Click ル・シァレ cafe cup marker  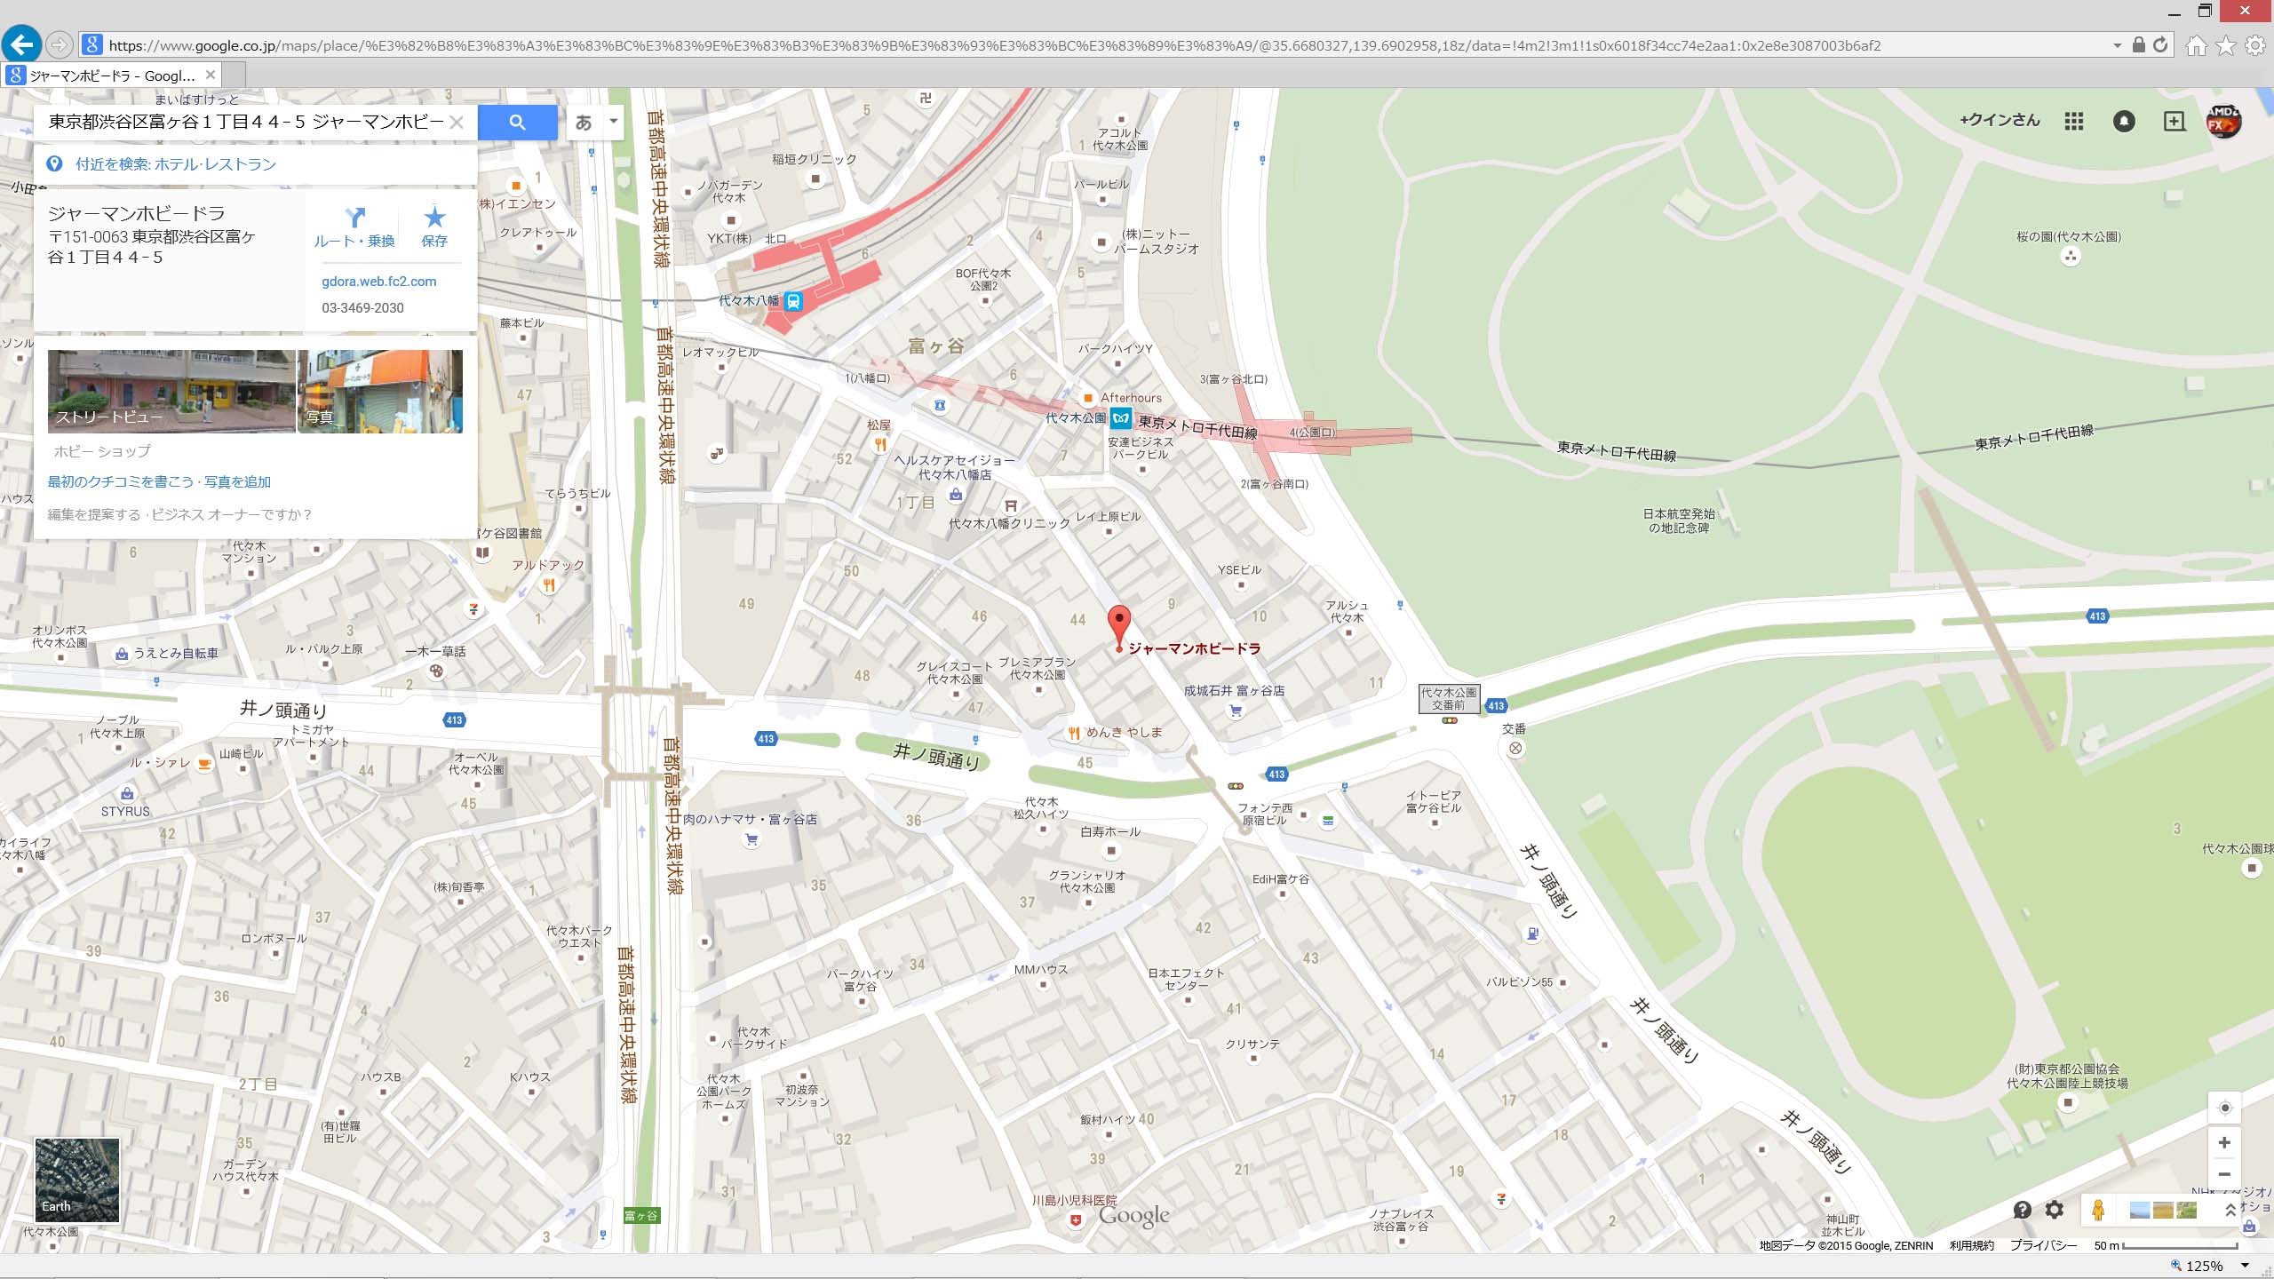tap(204, 763)
